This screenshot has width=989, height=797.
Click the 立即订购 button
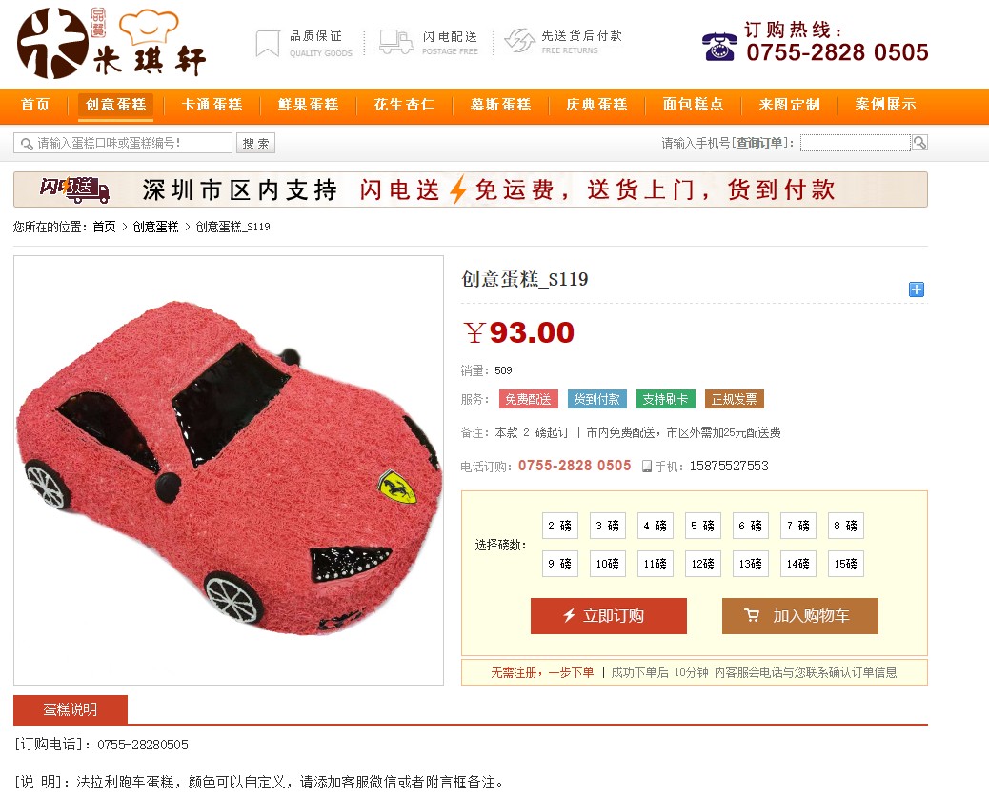(x=609, y=616)
